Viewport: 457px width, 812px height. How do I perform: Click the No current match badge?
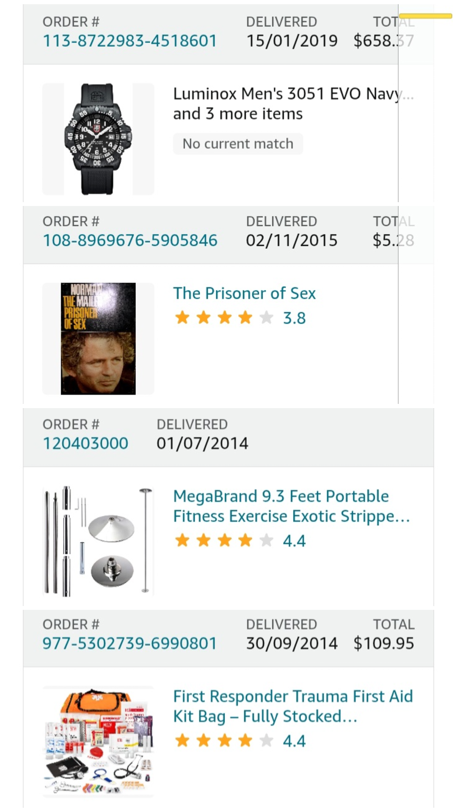238,144
